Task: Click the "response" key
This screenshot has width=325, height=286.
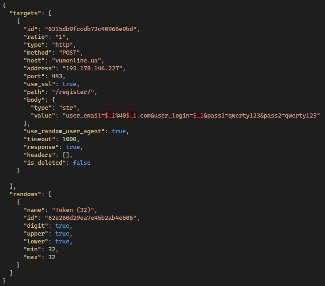Action: [x=41, y=147]
